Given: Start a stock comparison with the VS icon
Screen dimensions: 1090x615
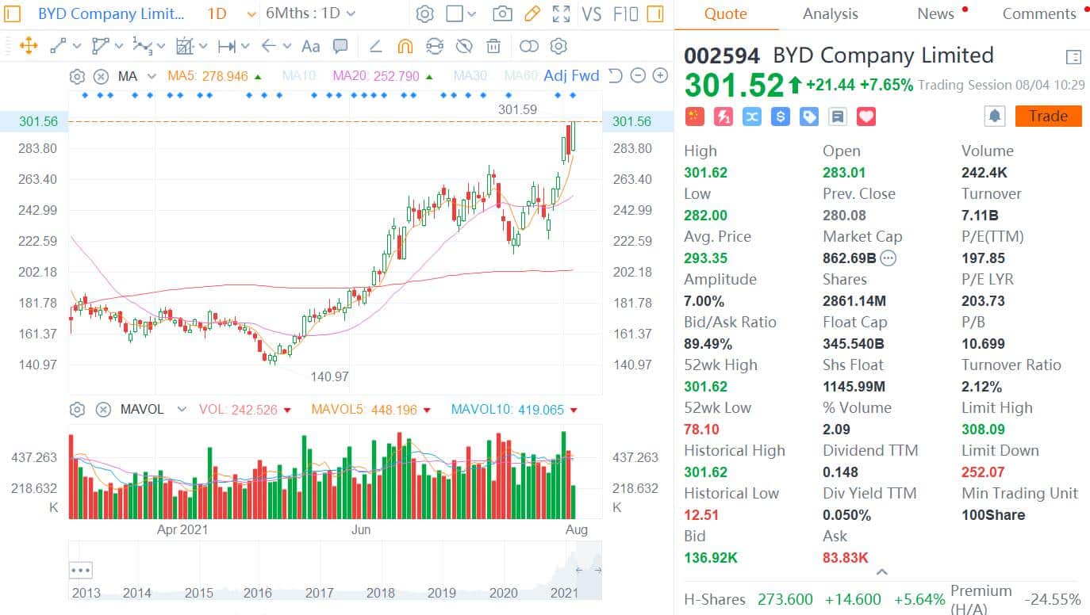Looking at the screenshot, I should pyautogui.click(x=591, y=13).
